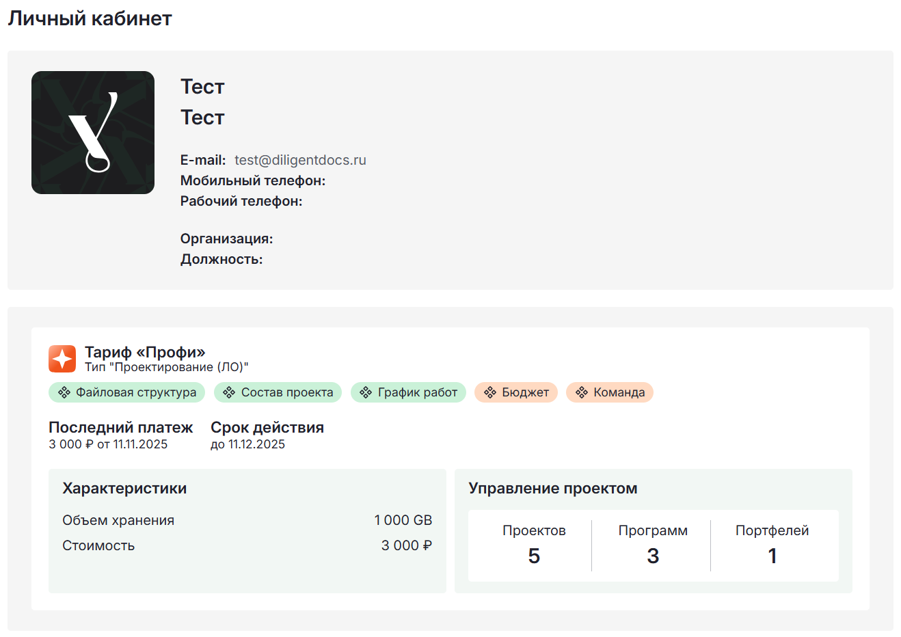Click the Последний платеж amount text
901x637 pixels.
(x=108, y=444)
